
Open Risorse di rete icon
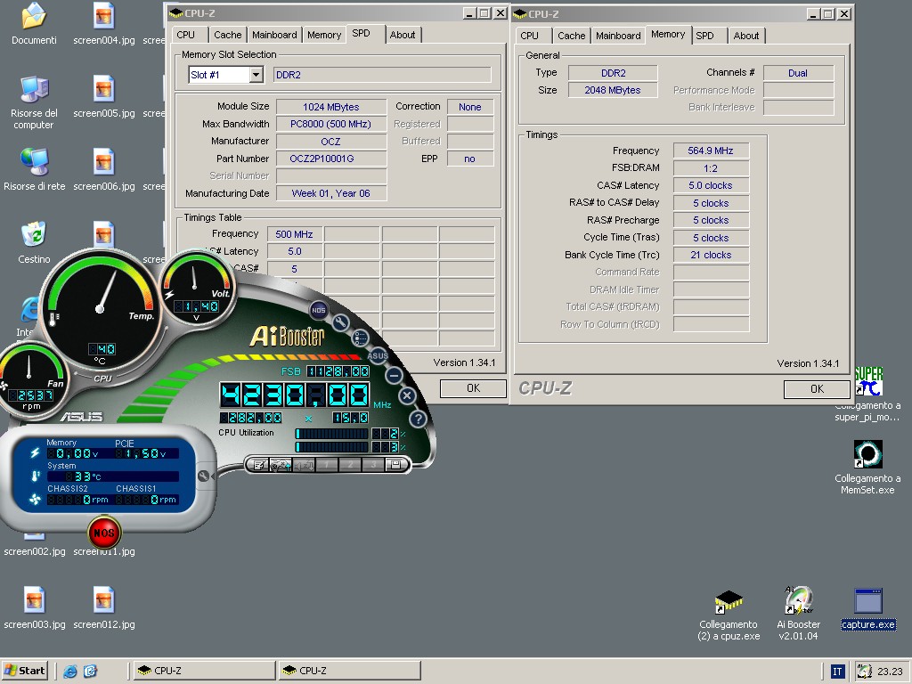(35, 170)
